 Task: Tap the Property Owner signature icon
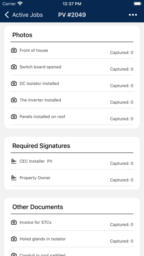[14, 178]
